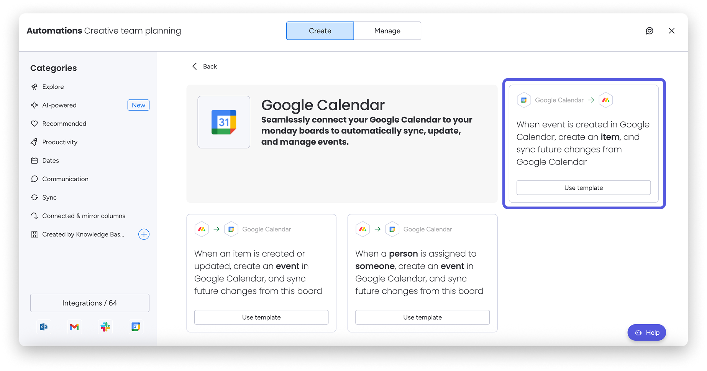Close the Automations dialog

pyautogui.click(x=671, y=31)
